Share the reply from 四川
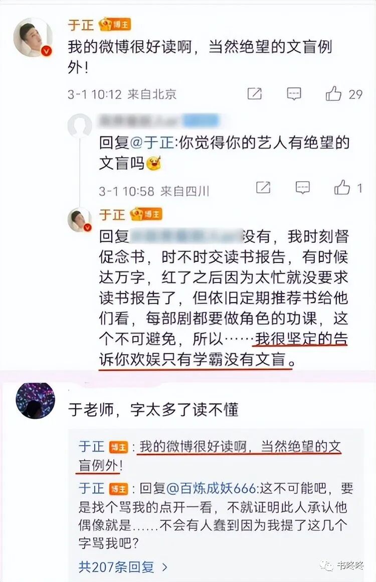The width and height of the screenshot is (376, 582). coord(263,188)
